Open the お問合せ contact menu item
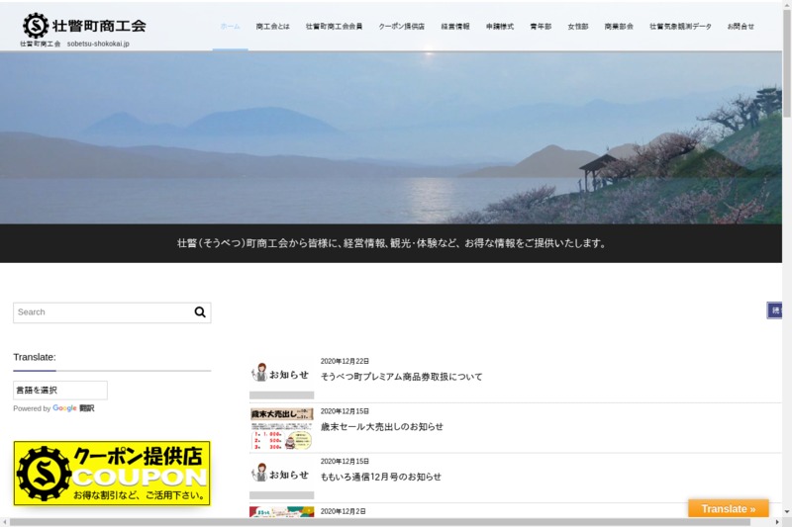The width and height of the screenshot is (792, 527). [x=741, y=27]
